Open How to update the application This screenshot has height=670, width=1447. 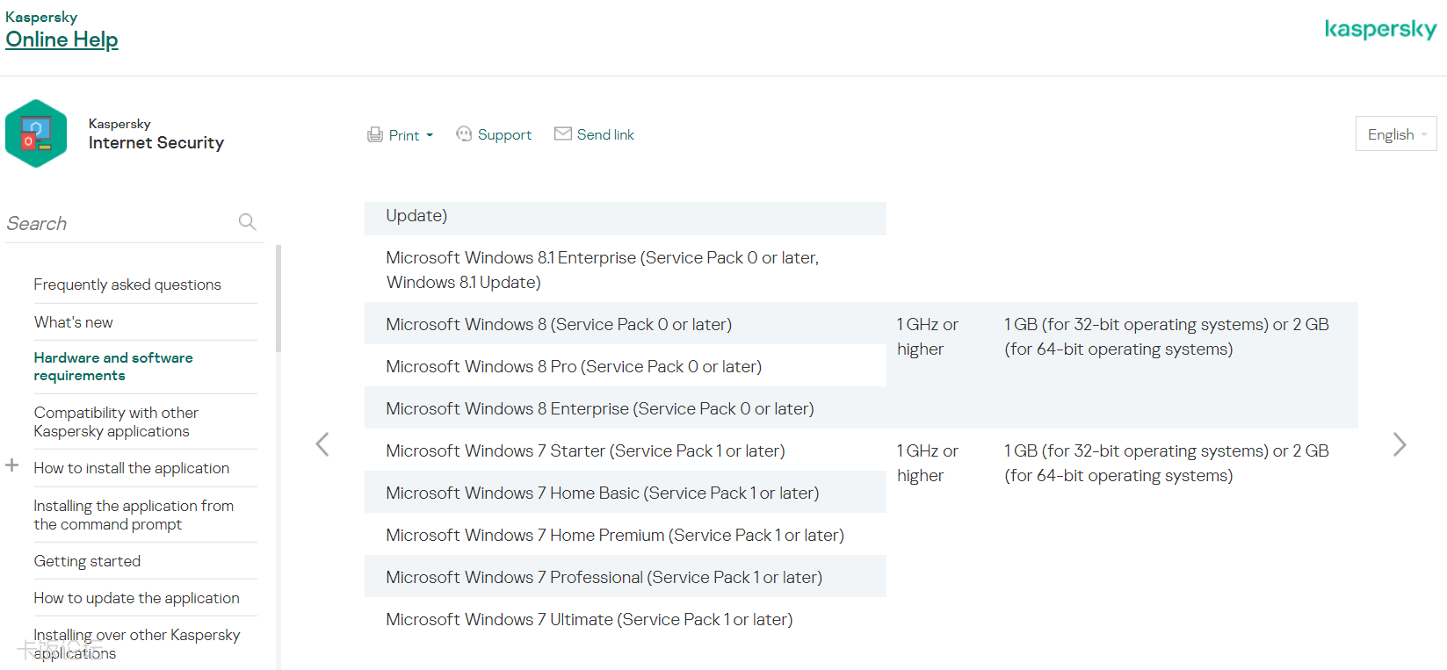136,598
